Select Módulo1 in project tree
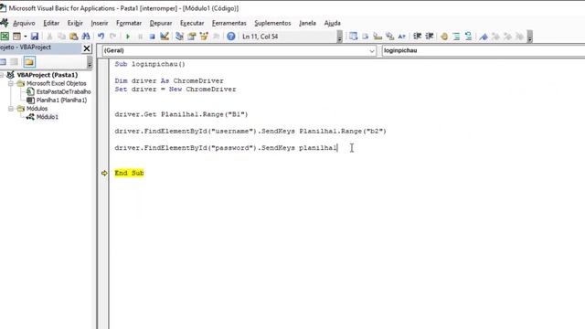Image resolution: width=585 pixels, height=329 pixels. tap(47, 117)
